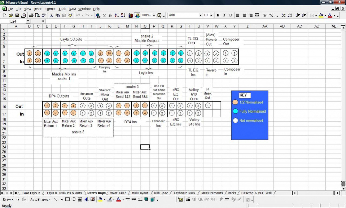This screenshot has height=208, width=346.
Task: Click the Format Painter brush icon
Action: tap(70, 15)
